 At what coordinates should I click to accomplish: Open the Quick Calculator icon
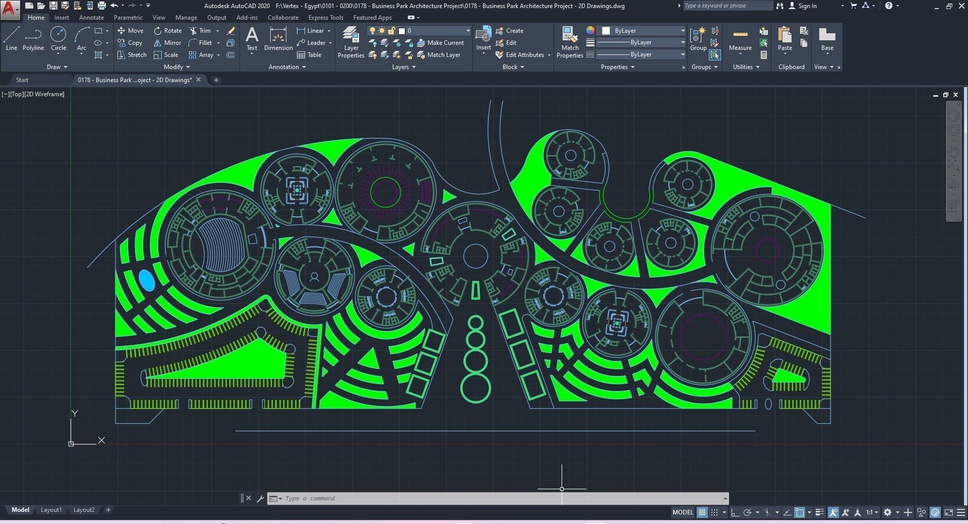coord(764,55)
